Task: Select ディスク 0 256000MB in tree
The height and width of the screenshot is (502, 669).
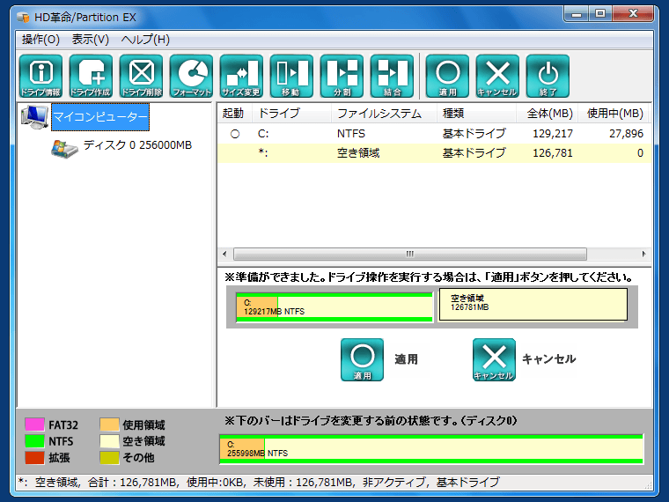Action: (x=137, y=145)
